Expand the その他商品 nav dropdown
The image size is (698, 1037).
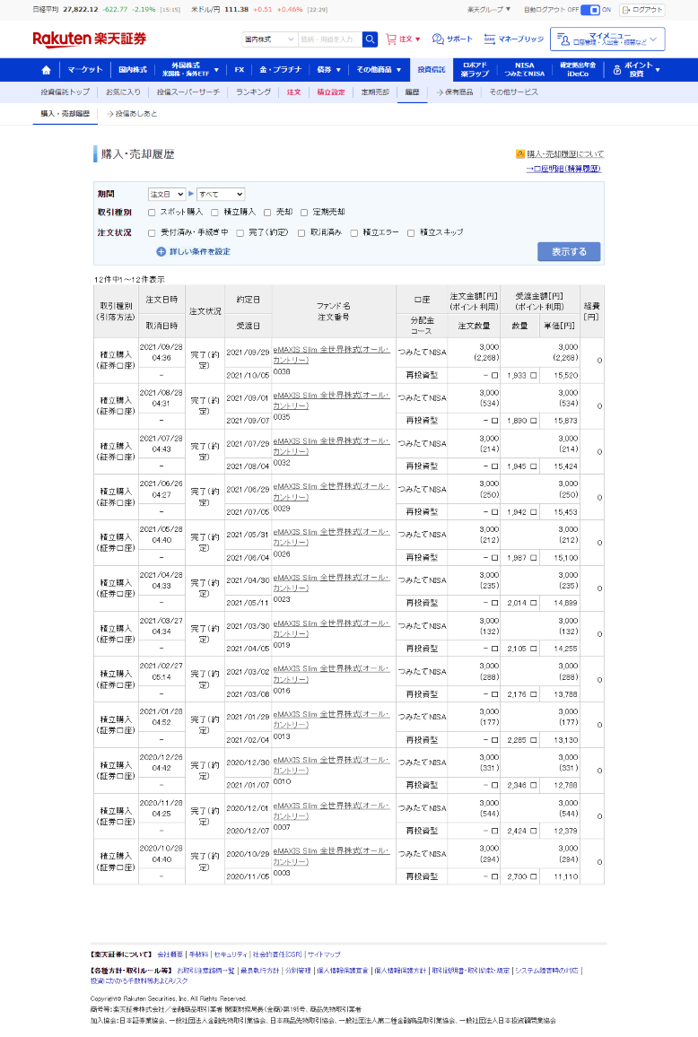point(379,69)
